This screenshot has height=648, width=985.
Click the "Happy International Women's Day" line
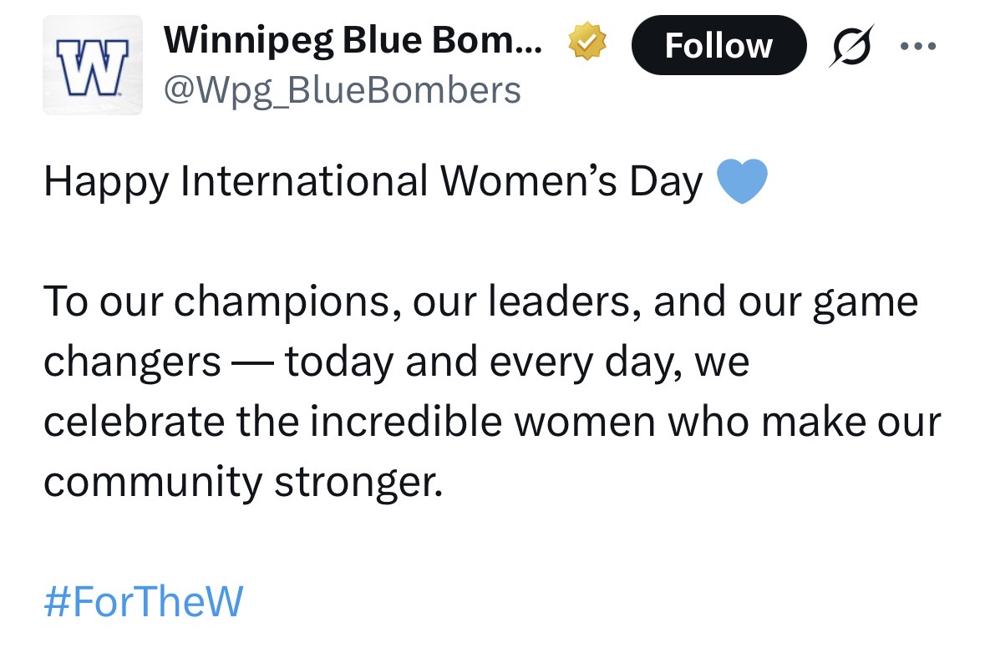(373, 182)
